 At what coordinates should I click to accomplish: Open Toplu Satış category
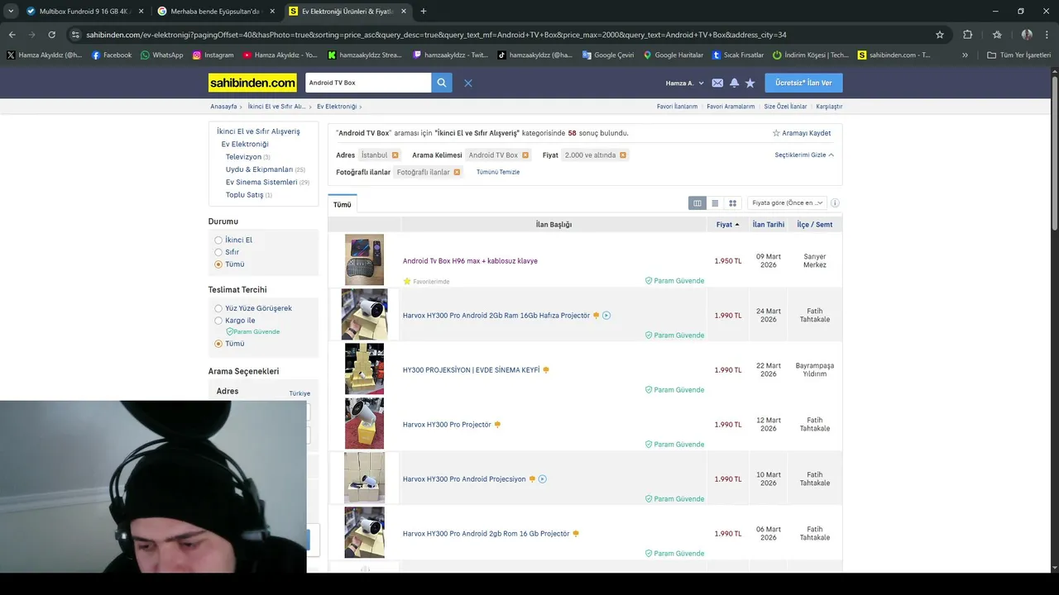point(244,195)
